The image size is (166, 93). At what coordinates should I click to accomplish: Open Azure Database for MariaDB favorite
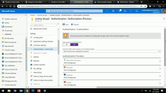(13, 54)
